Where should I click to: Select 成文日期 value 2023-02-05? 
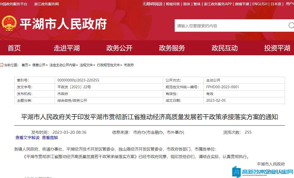(216, 100)
